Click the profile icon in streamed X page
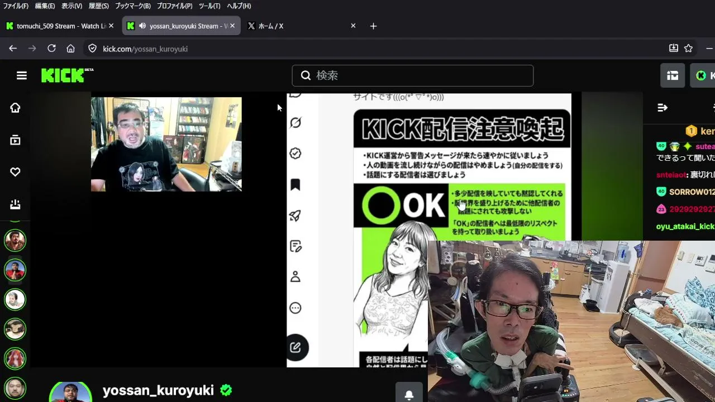This screenshot has width=715, height=402. tap(295, 277)
